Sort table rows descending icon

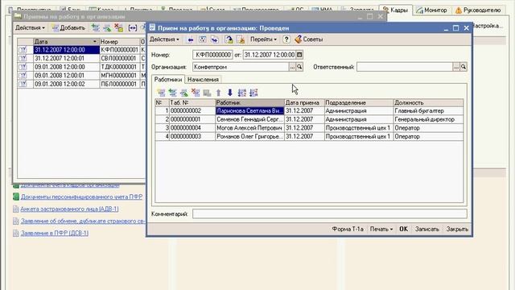pos(253,93)
